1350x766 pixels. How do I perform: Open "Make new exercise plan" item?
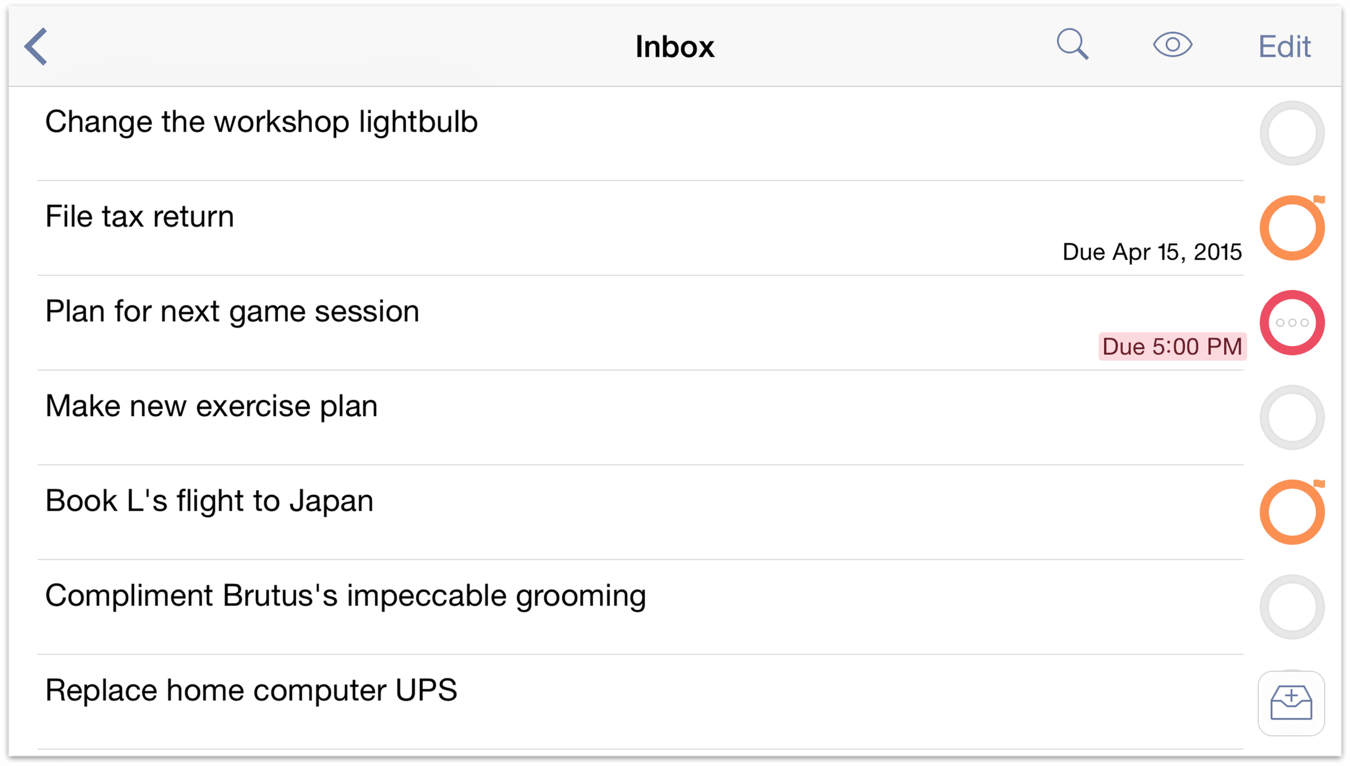pos(211,406)
